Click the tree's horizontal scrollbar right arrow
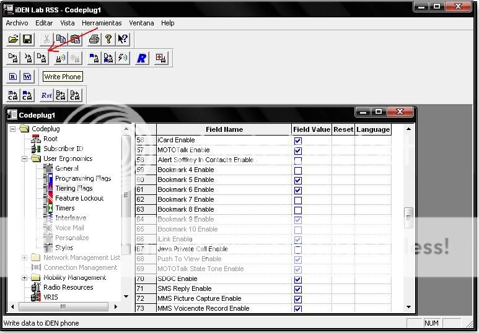Image resolution: width=479 pixels, height=333 pixels. click(116, 306)
